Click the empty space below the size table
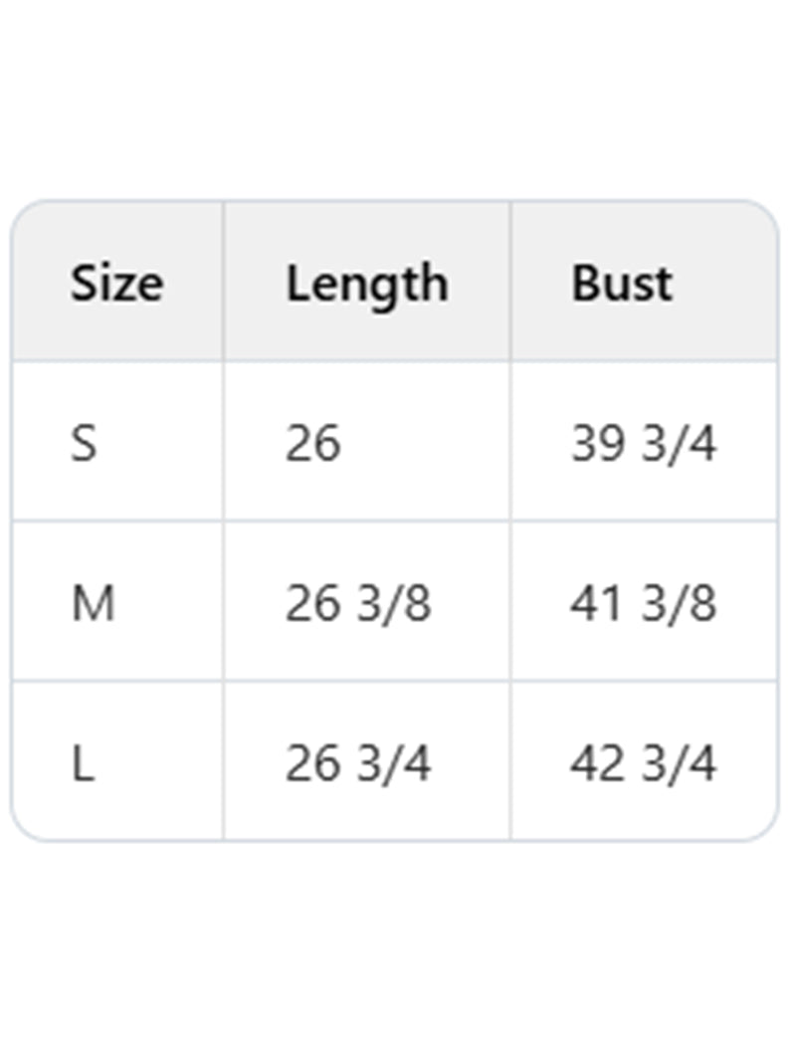The image size is (796, 1045). (398, 945)
